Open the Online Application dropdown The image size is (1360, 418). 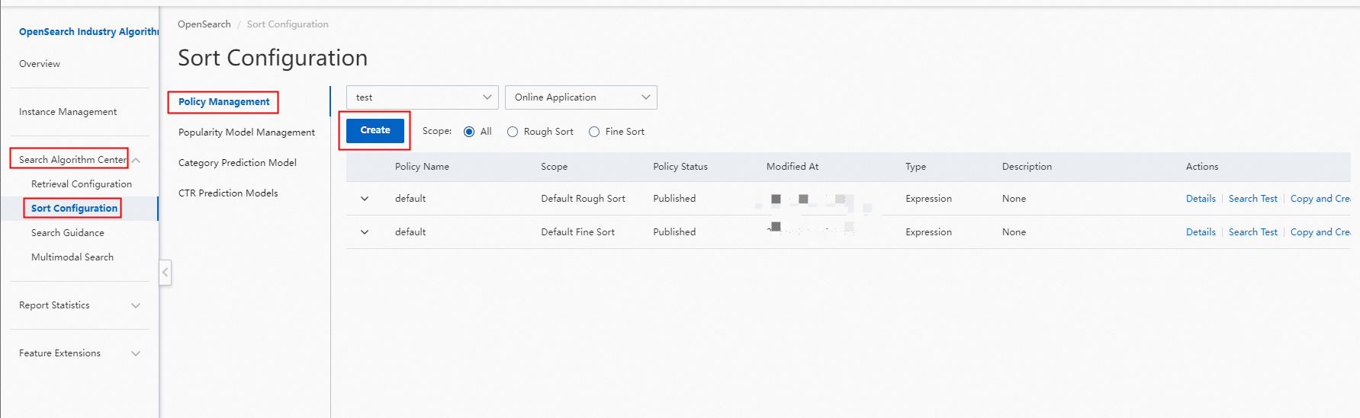(x=580, y=97)
